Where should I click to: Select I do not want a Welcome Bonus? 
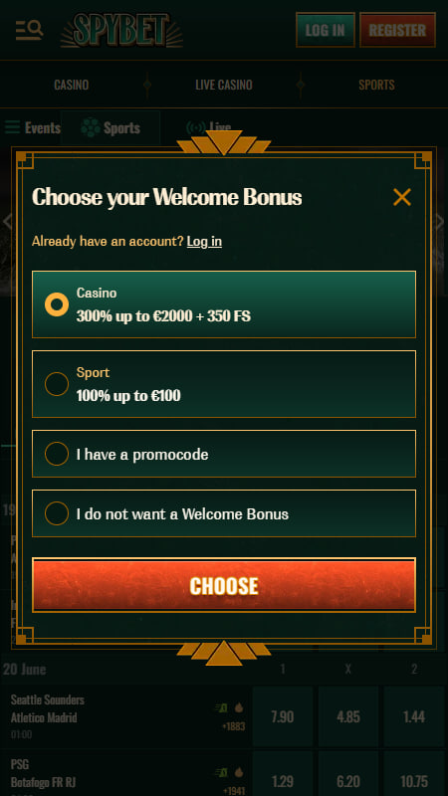pos(224,513)
